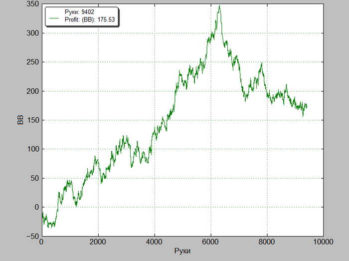The width and height of the screenshot is (349, 261).
Task: Click the 150 Y-axis tick label
Action: coord(33,120)
